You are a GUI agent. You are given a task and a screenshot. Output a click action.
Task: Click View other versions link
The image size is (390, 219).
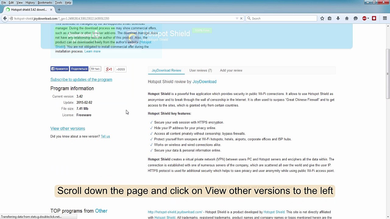[x=68, y=129]
